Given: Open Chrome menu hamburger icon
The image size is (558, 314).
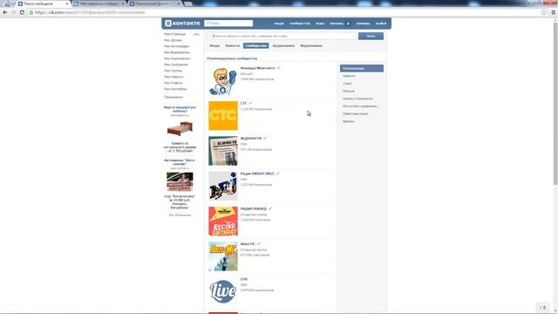Looking at the screenshot, I should click(554, 12).
